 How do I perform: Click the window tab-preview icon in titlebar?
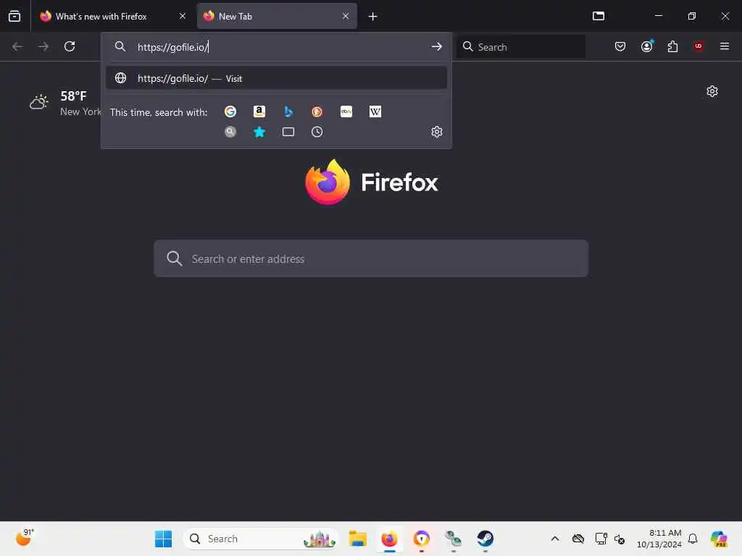point(599,16)
